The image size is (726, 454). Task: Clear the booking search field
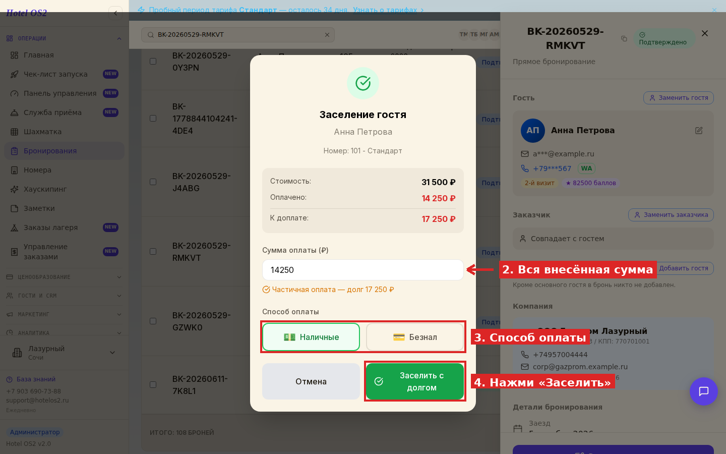pos(327,35)
